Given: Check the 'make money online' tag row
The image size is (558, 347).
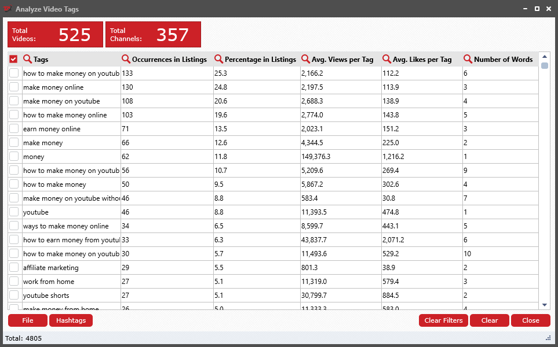Looking at the screenshot, I should (14, 87).
